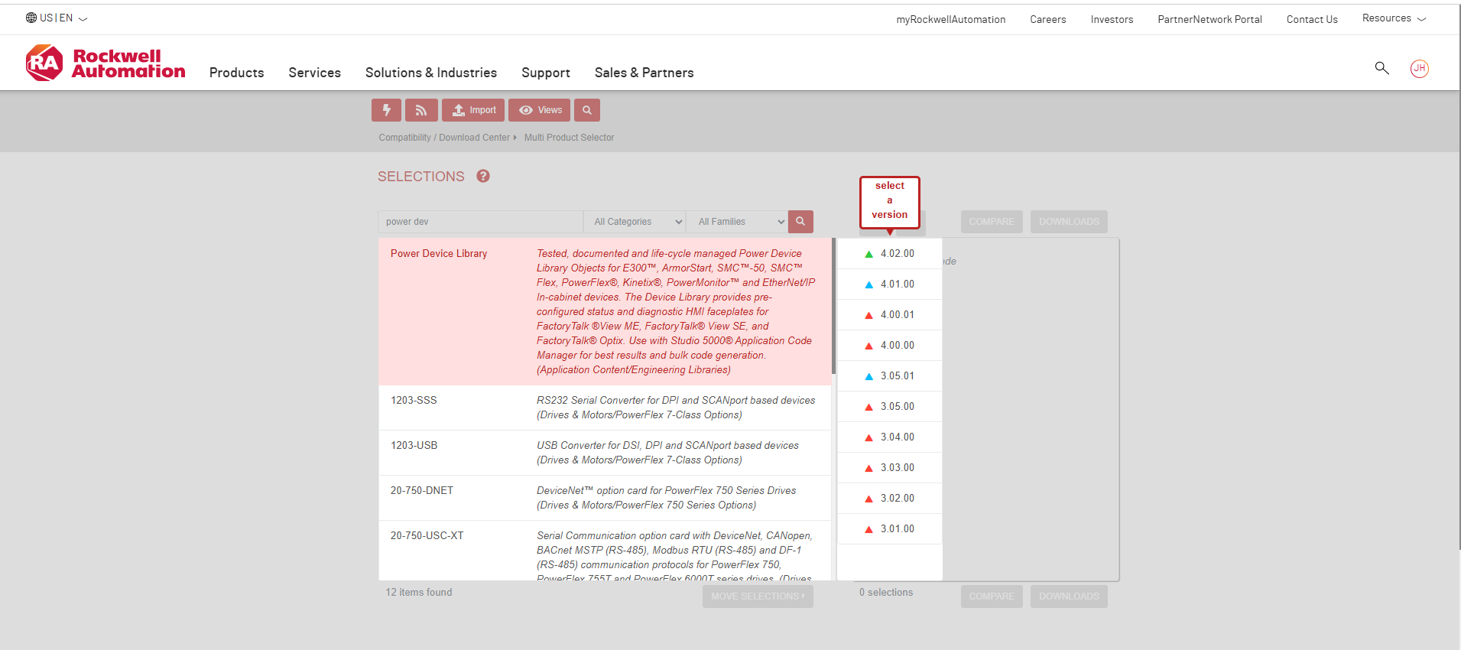This screenshot has width=1461, height=650.
Task: Click inside the product search field
Action: [x=480, y=222]
